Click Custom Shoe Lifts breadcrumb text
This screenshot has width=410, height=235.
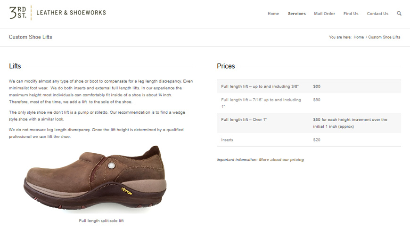[384, 37]
